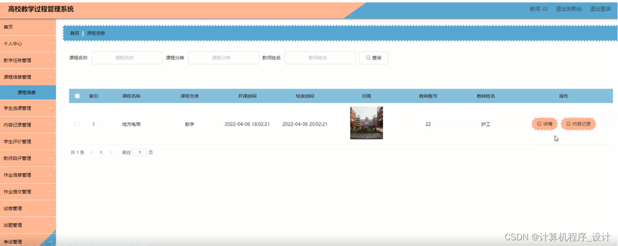Open the 试卷管理 sidebar menu
618x246 pixels.
coord(28,208)
